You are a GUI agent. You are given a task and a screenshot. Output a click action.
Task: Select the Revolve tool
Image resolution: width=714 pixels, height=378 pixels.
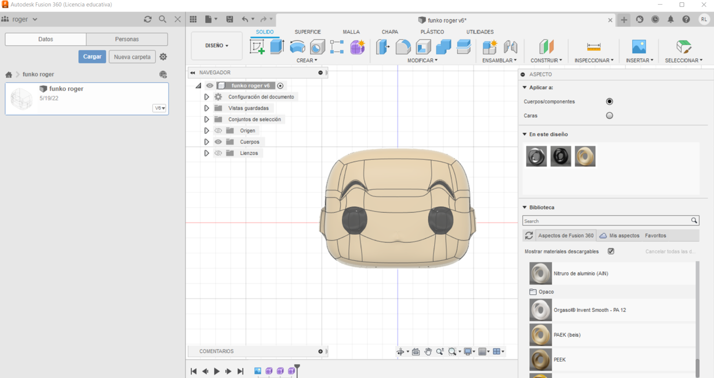coord(297,47)
